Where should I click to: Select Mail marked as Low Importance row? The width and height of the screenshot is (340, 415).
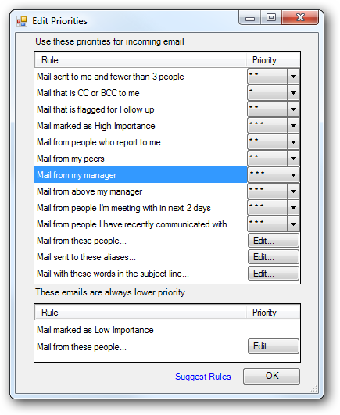(141, 330)
